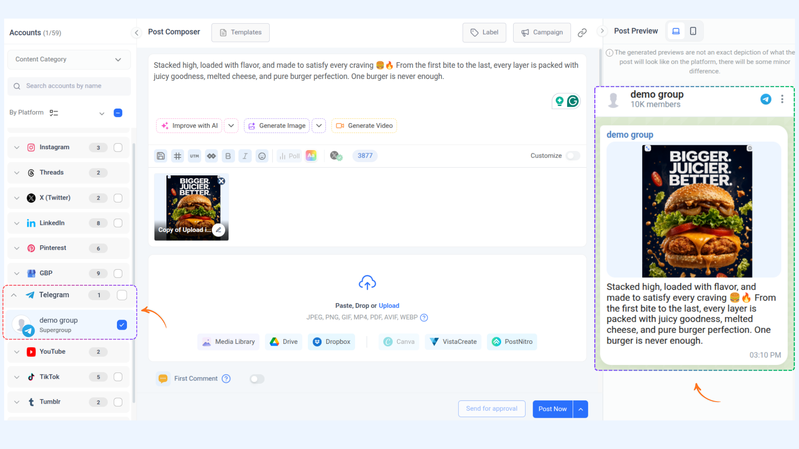Image resolution: width=799 pixels, height=449 pixels.
Task: Click the uploaded burger image thumbnail
Action: [x=191, y=207]
